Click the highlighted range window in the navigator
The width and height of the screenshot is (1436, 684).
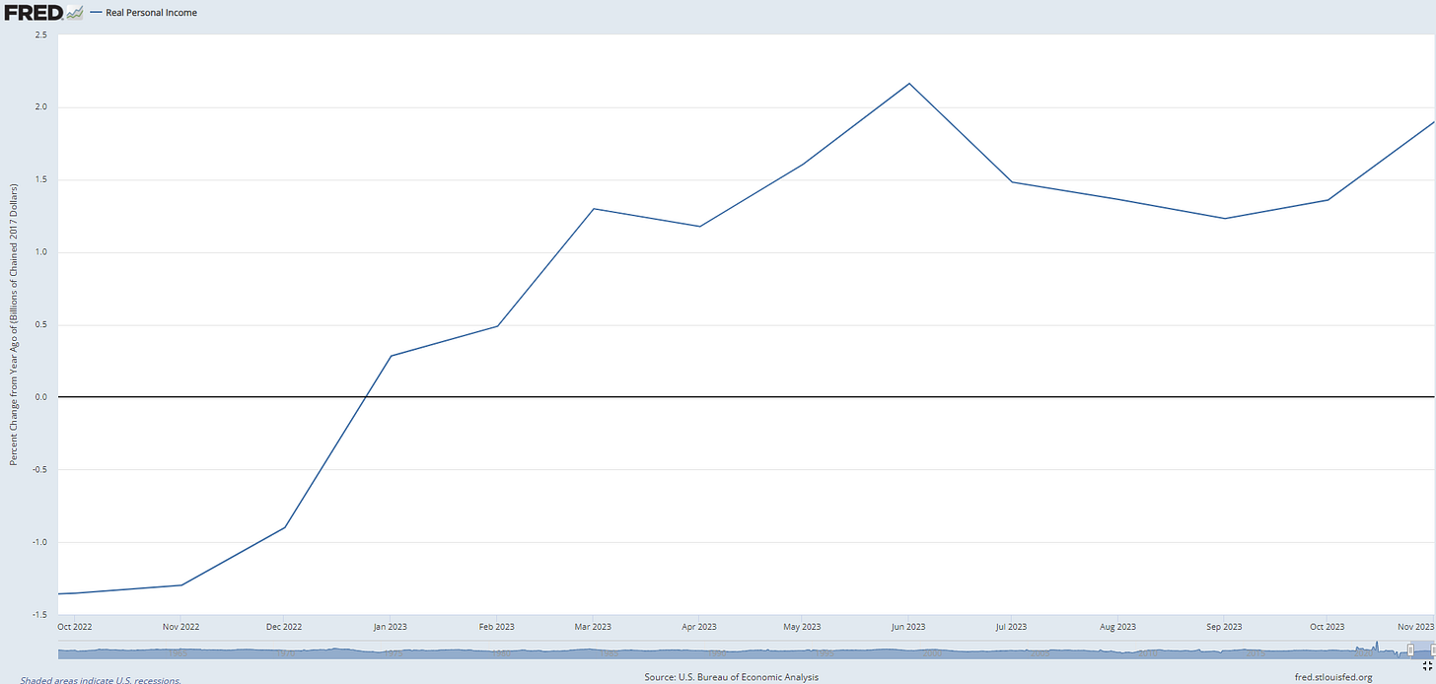1422,650
